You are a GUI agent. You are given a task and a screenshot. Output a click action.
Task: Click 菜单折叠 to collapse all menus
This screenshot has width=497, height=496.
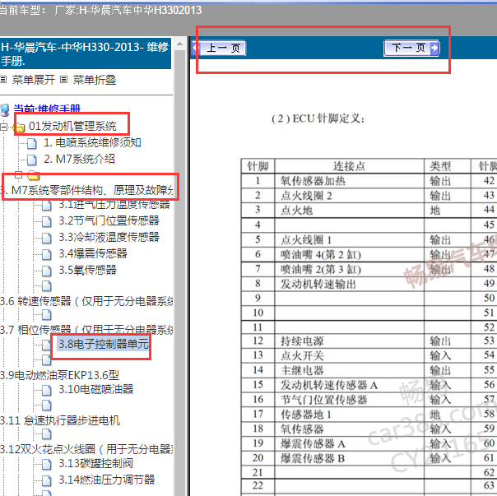pyautogui.click(x=95, y=80)
